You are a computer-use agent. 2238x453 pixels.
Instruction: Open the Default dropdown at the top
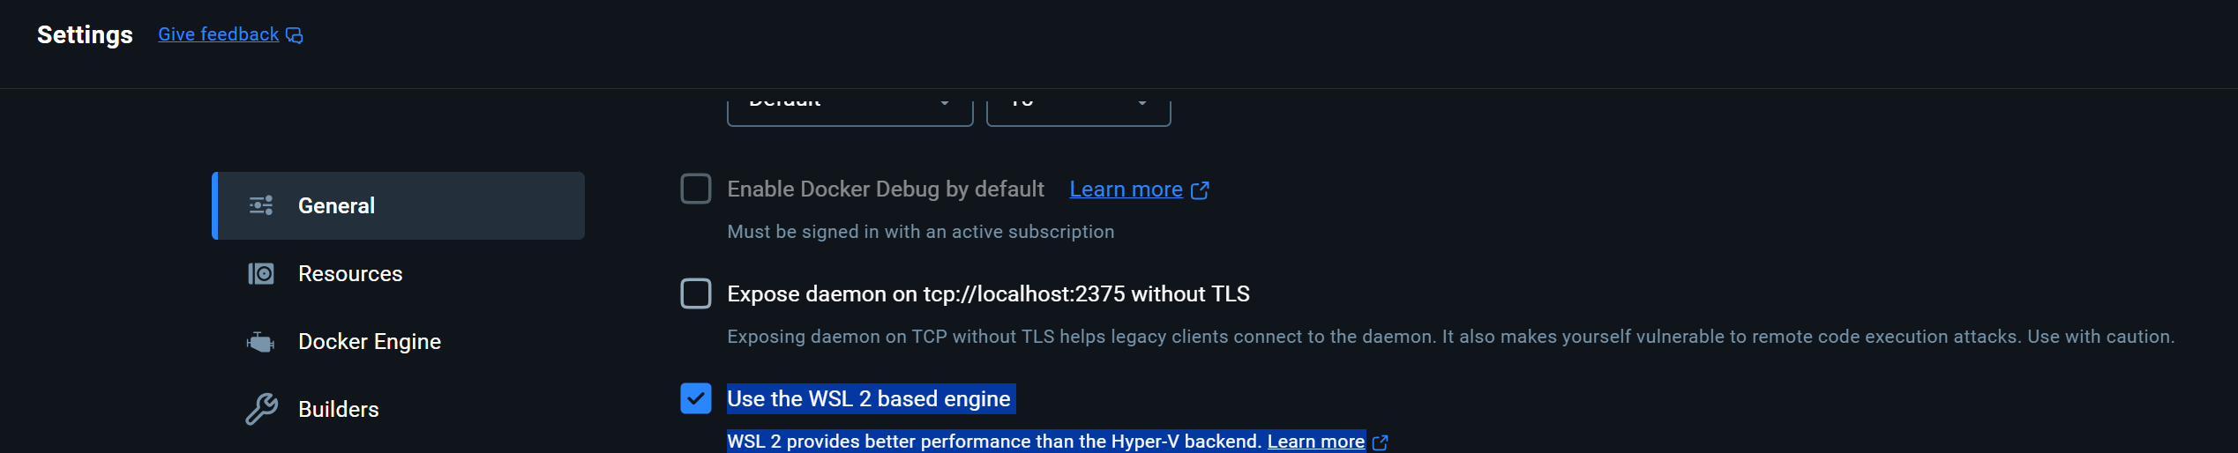pyautogui.click(x=850, y=108)
